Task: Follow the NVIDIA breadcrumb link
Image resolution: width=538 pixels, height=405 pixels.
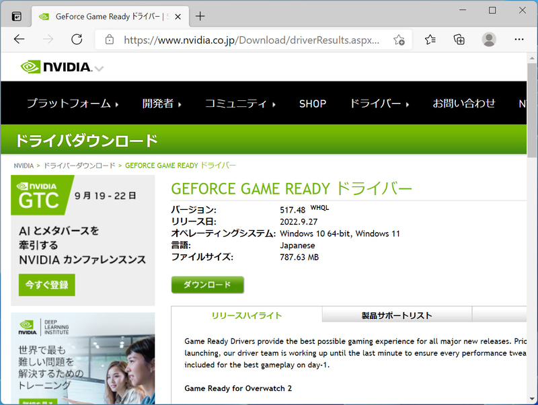Action: point(24,165)
